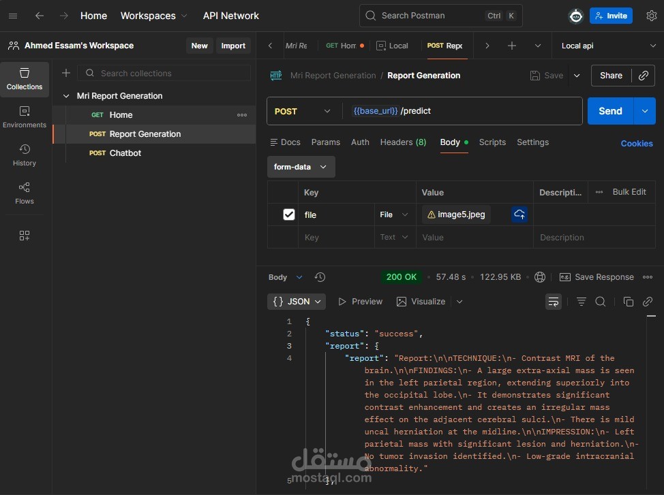Open the Environments sidebar panel
Image resolution: width=664 pixels, height=495 pixels.
click(x=25, y=117)
